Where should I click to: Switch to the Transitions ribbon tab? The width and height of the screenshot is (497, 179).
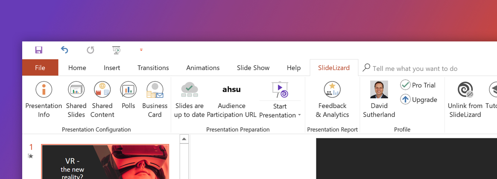click(153, 68)
